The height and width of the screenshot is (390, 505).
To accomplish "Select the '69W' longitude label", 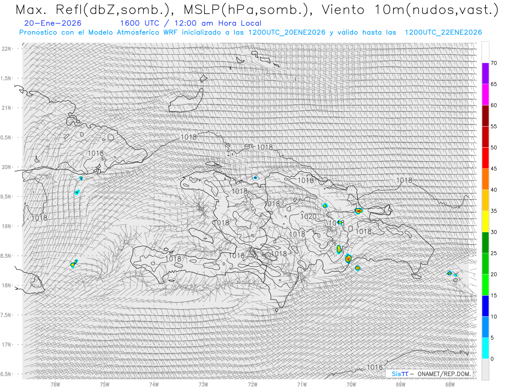I will (400, 384).
